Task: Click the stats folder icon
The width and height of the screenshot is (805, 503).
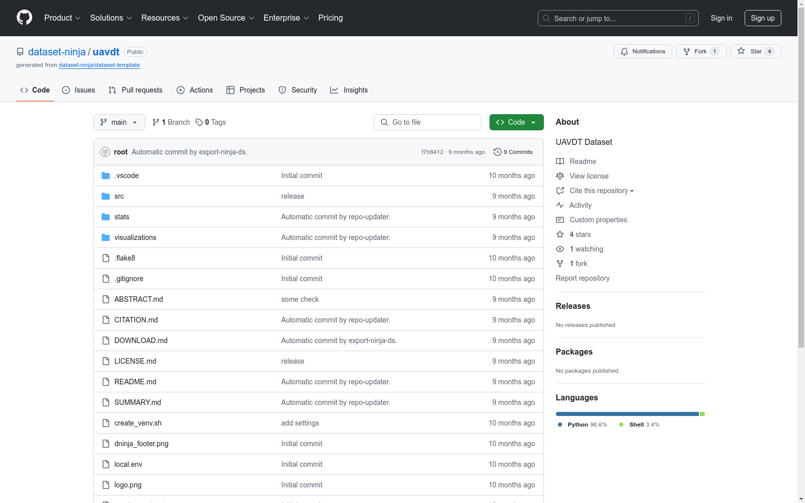Action: point(106,217)
